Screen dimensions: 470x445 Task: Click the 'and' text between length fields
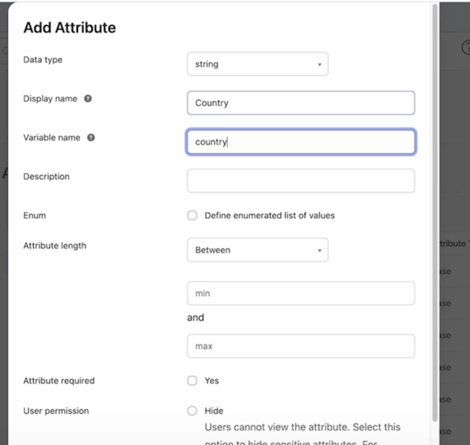pos(196,318)
